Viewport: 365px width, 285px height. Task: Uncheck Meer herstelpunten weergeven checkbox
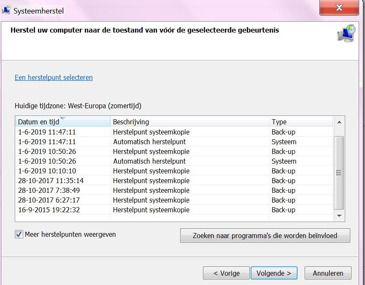[x=19, y=234]
